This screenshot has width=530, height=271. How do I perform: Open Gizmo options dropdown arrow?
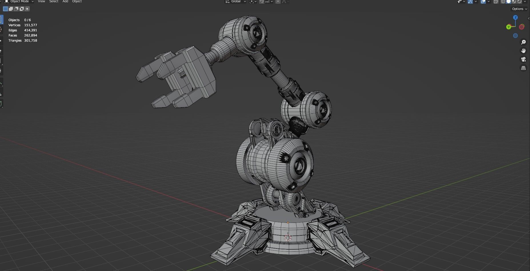(476, 1)
